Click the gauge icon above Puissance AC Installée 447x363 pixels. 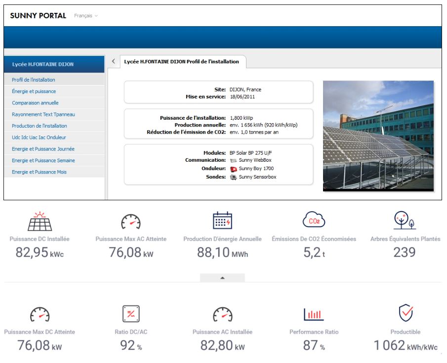tap(223, 315)
